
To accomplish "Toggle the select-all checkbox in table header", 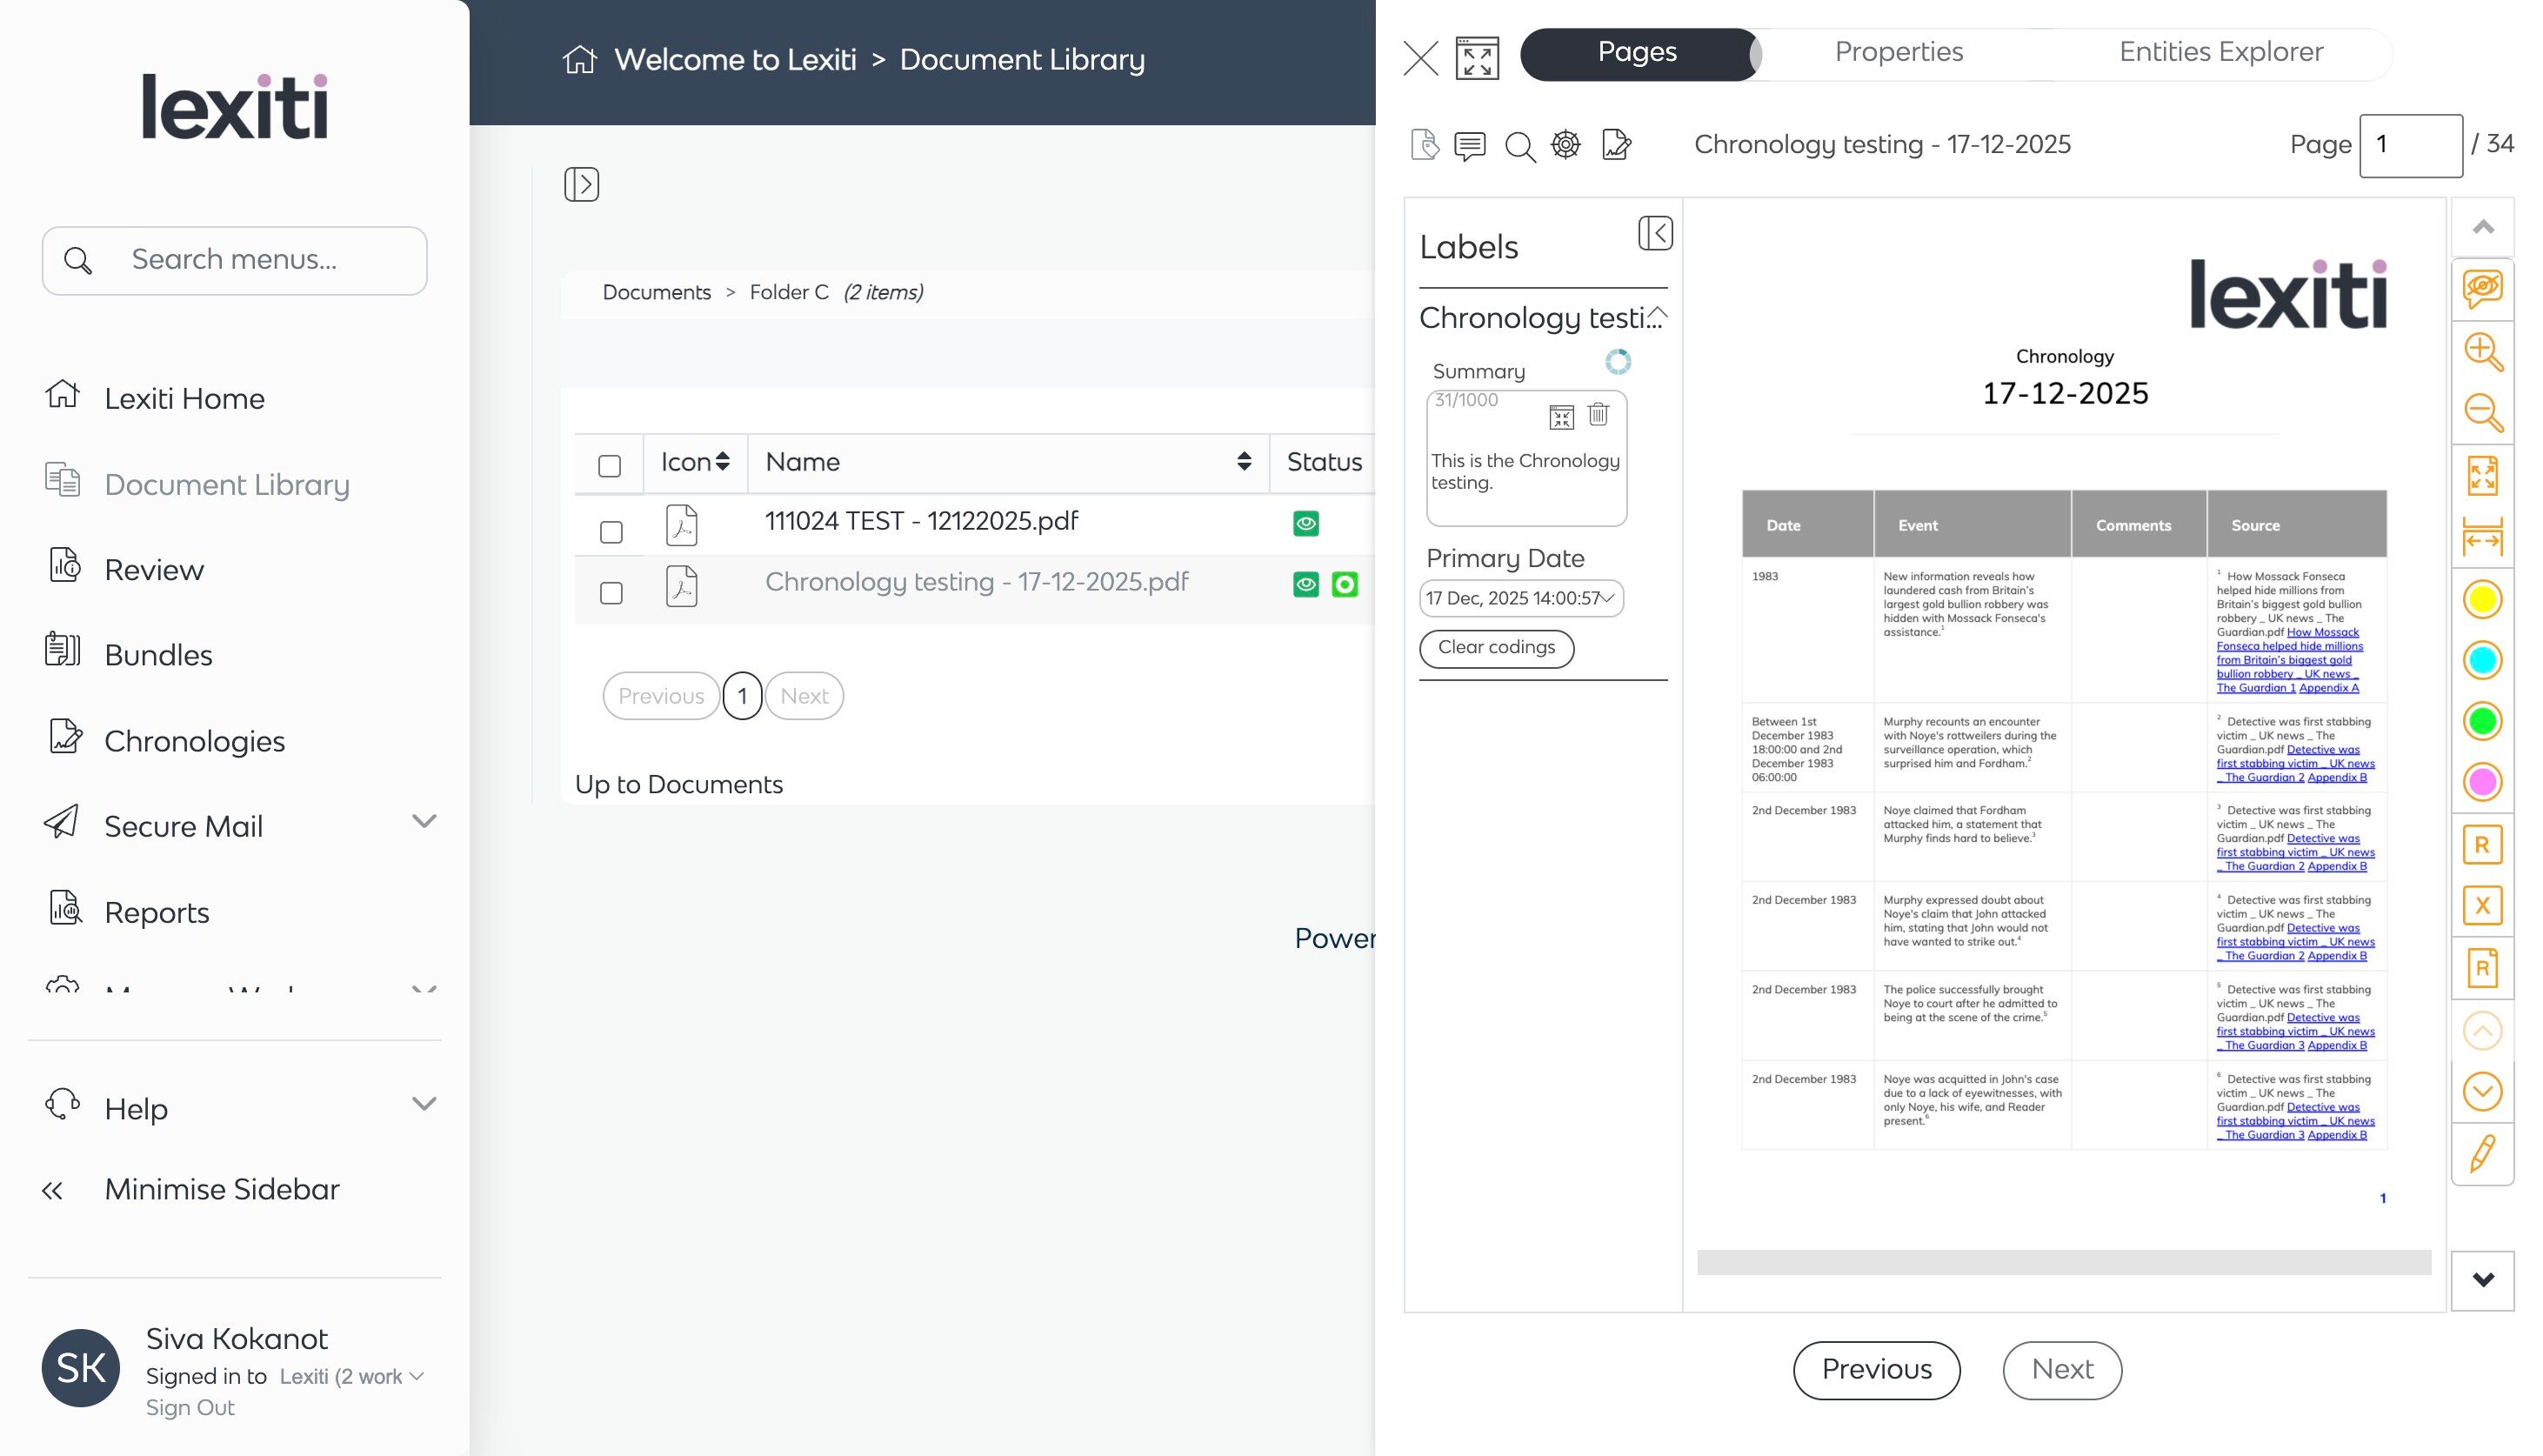I will pyautogui.click(x=610, y=466).
